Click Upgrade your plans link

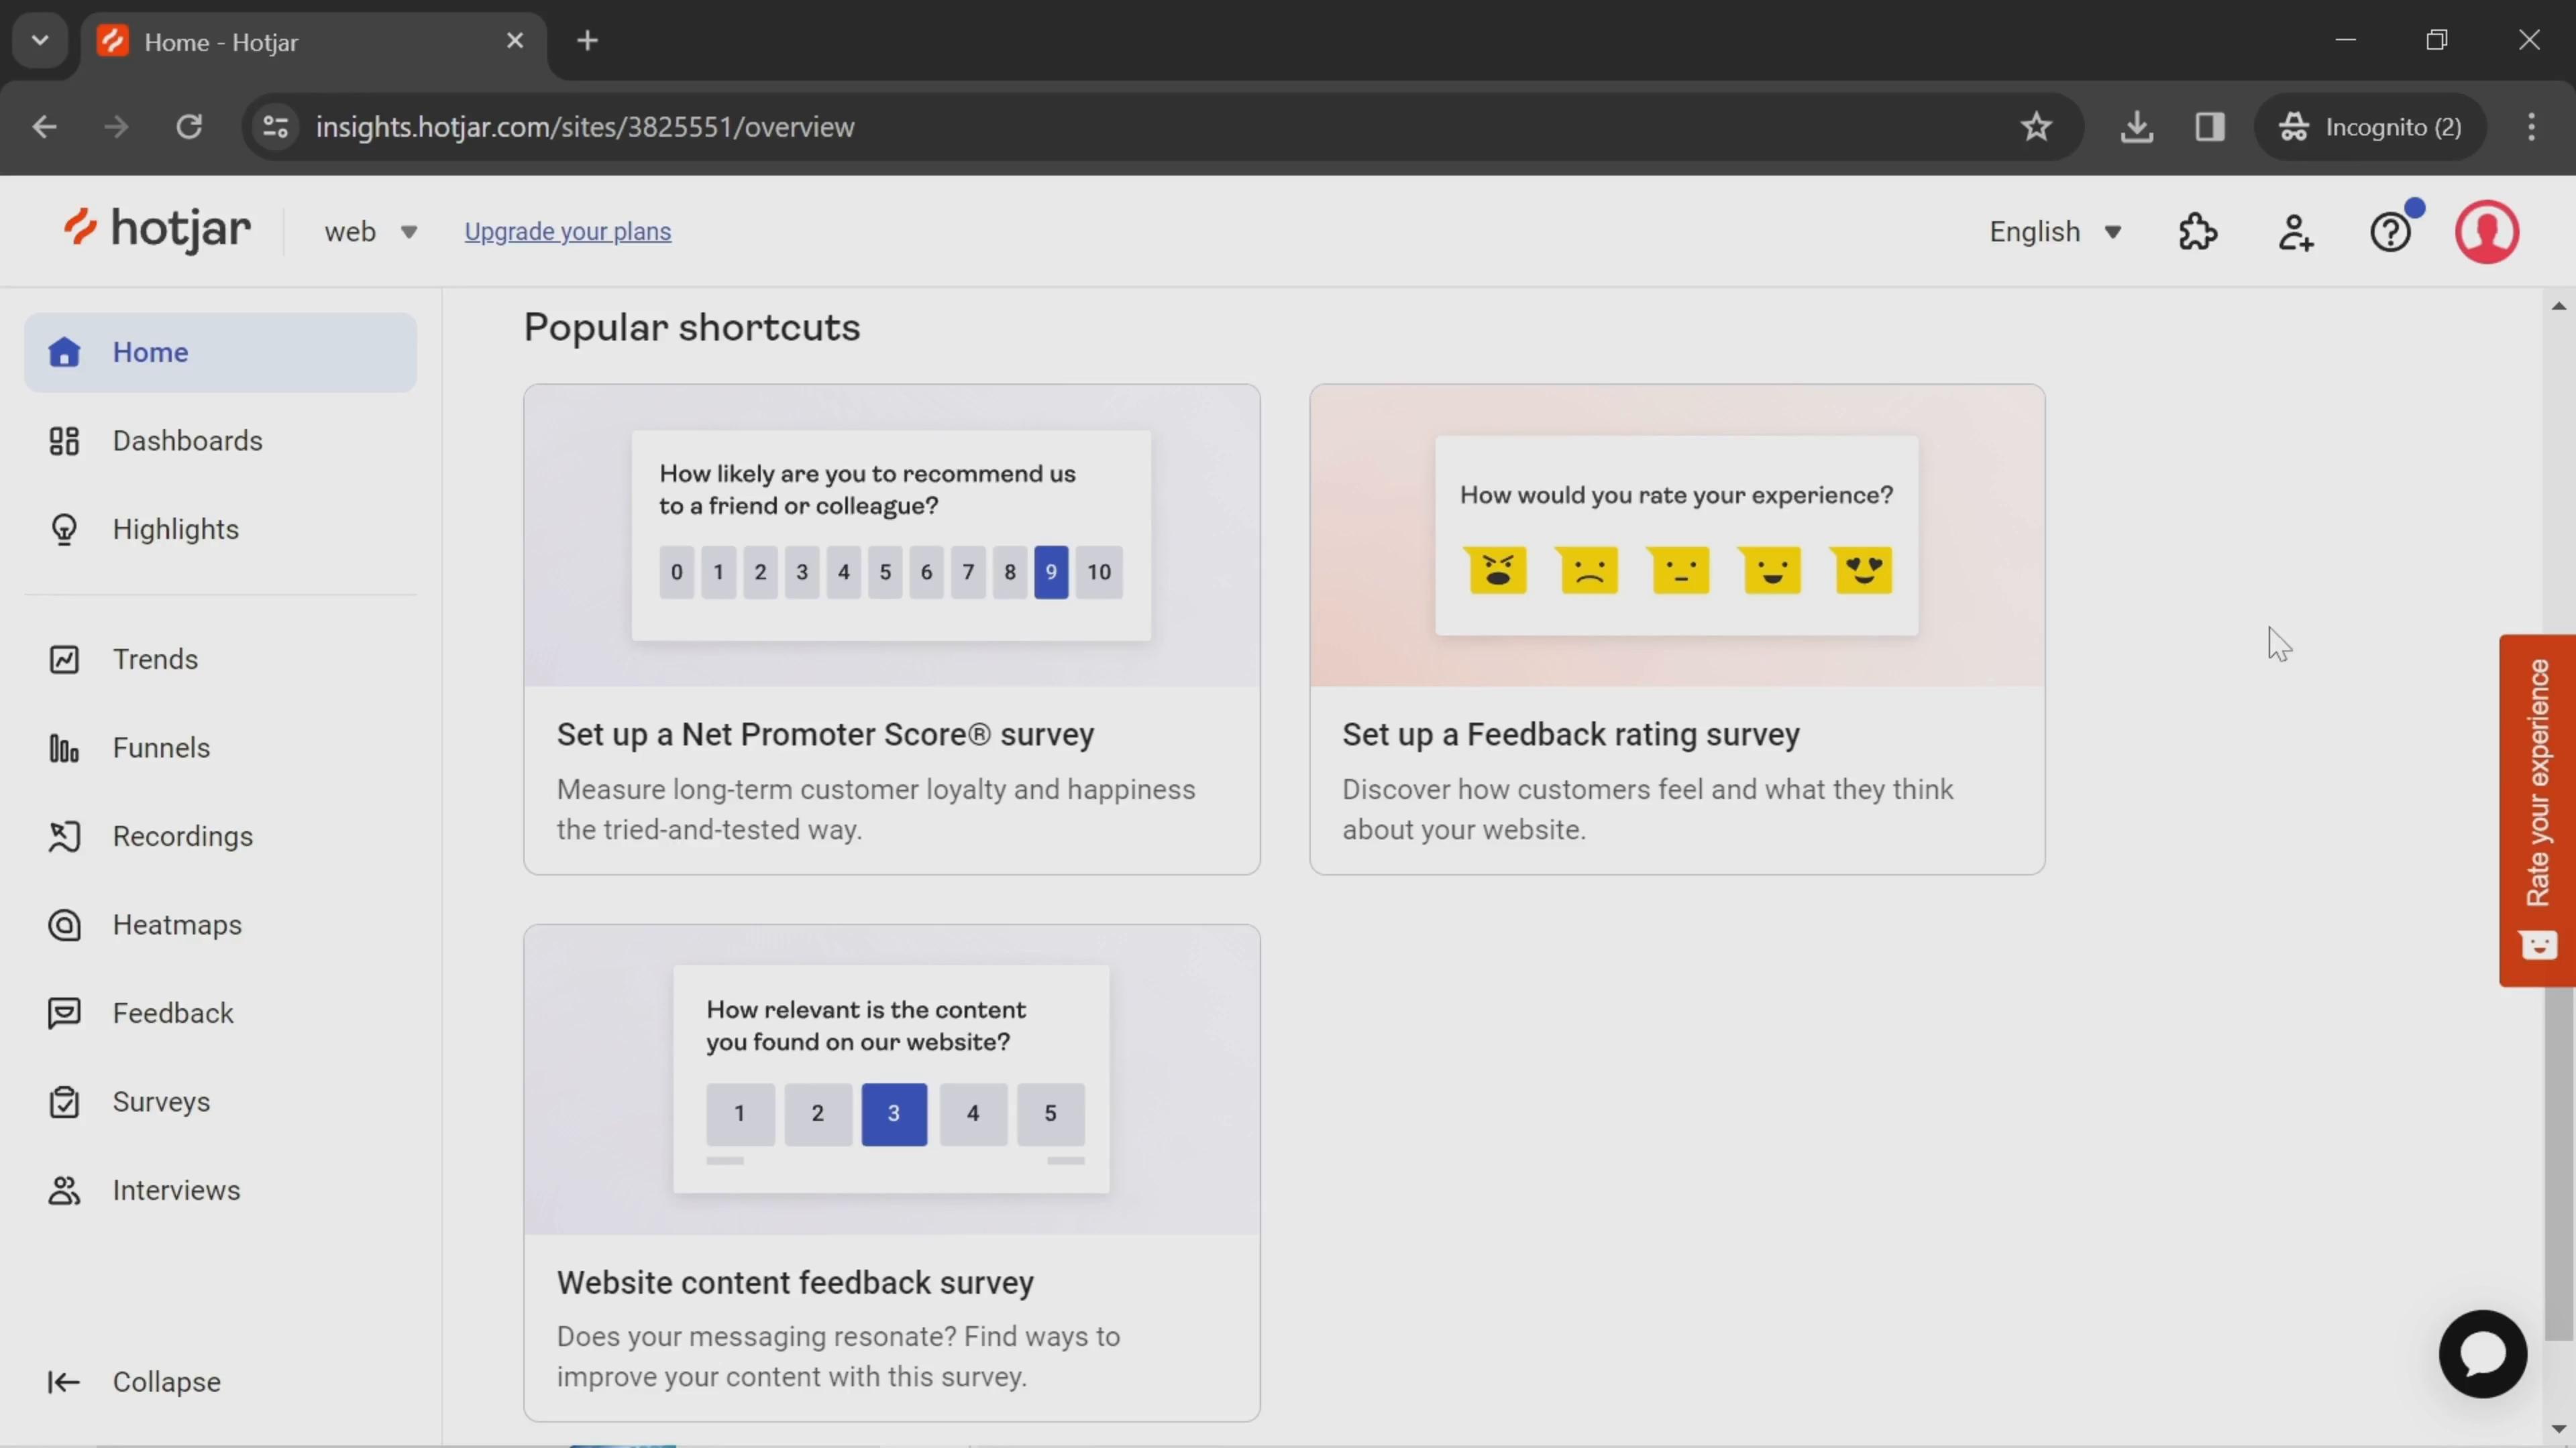pos(566,231)
